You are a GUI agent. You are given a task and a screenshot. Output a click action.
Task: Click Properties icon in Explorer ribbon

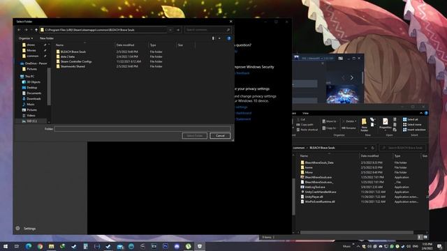tap(385, 124)
